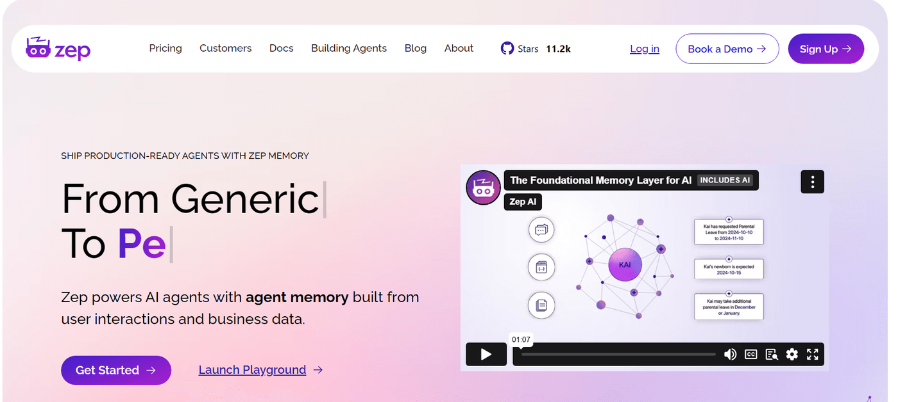Click the Get Started button

[116, 370]
